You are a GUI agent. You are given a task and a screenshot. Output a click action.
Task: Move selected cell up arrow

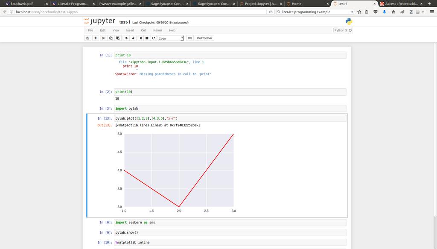pos(126,38)
